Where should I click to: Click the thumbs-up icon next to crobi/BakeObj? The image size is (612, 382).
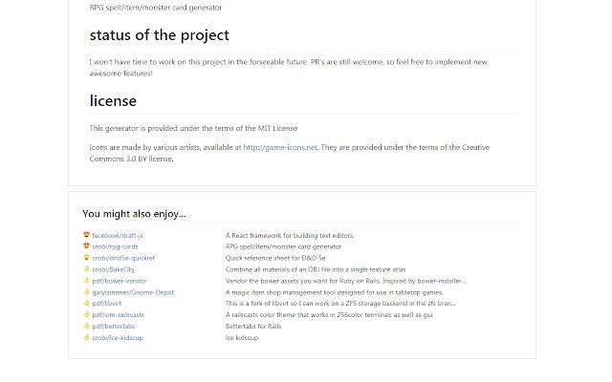(87, 268)
